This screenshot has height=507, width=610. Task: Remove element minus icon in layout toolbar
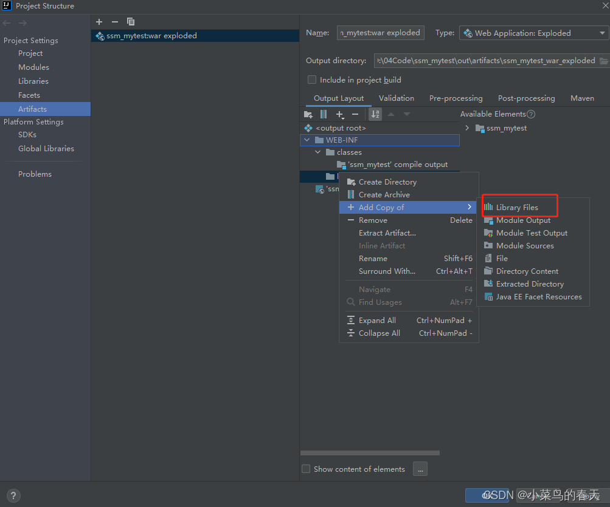pyautogui.click(x=355, y=114)
